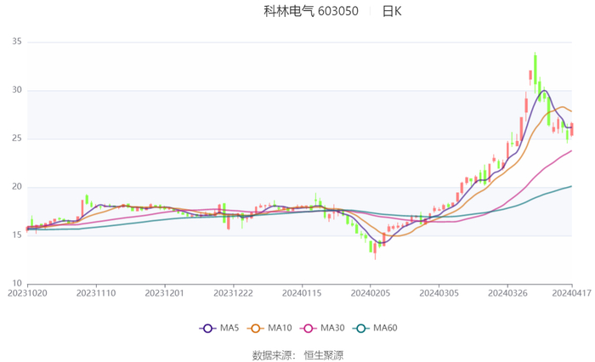The width and height of the screenshot is (595, 362).
Task: Click x-axis date label 20240417
Action: tap(571, 293)
